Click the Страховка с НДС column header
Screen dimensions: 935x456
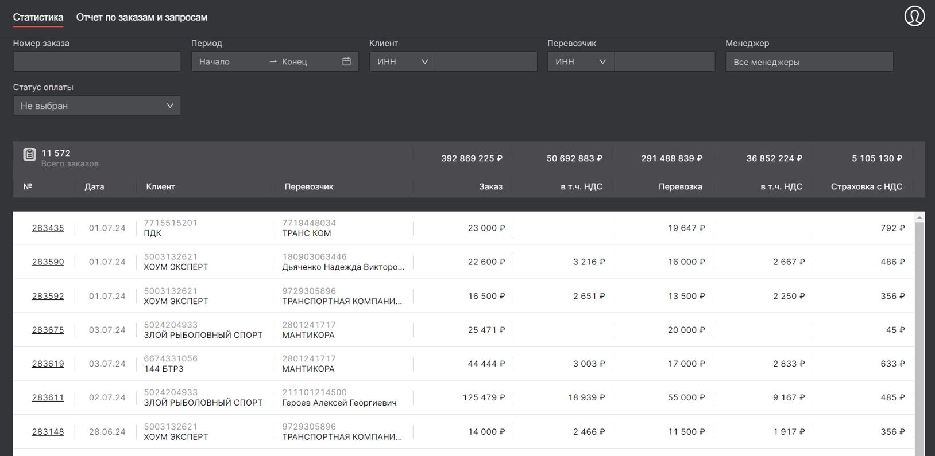[x=866, y=186]
